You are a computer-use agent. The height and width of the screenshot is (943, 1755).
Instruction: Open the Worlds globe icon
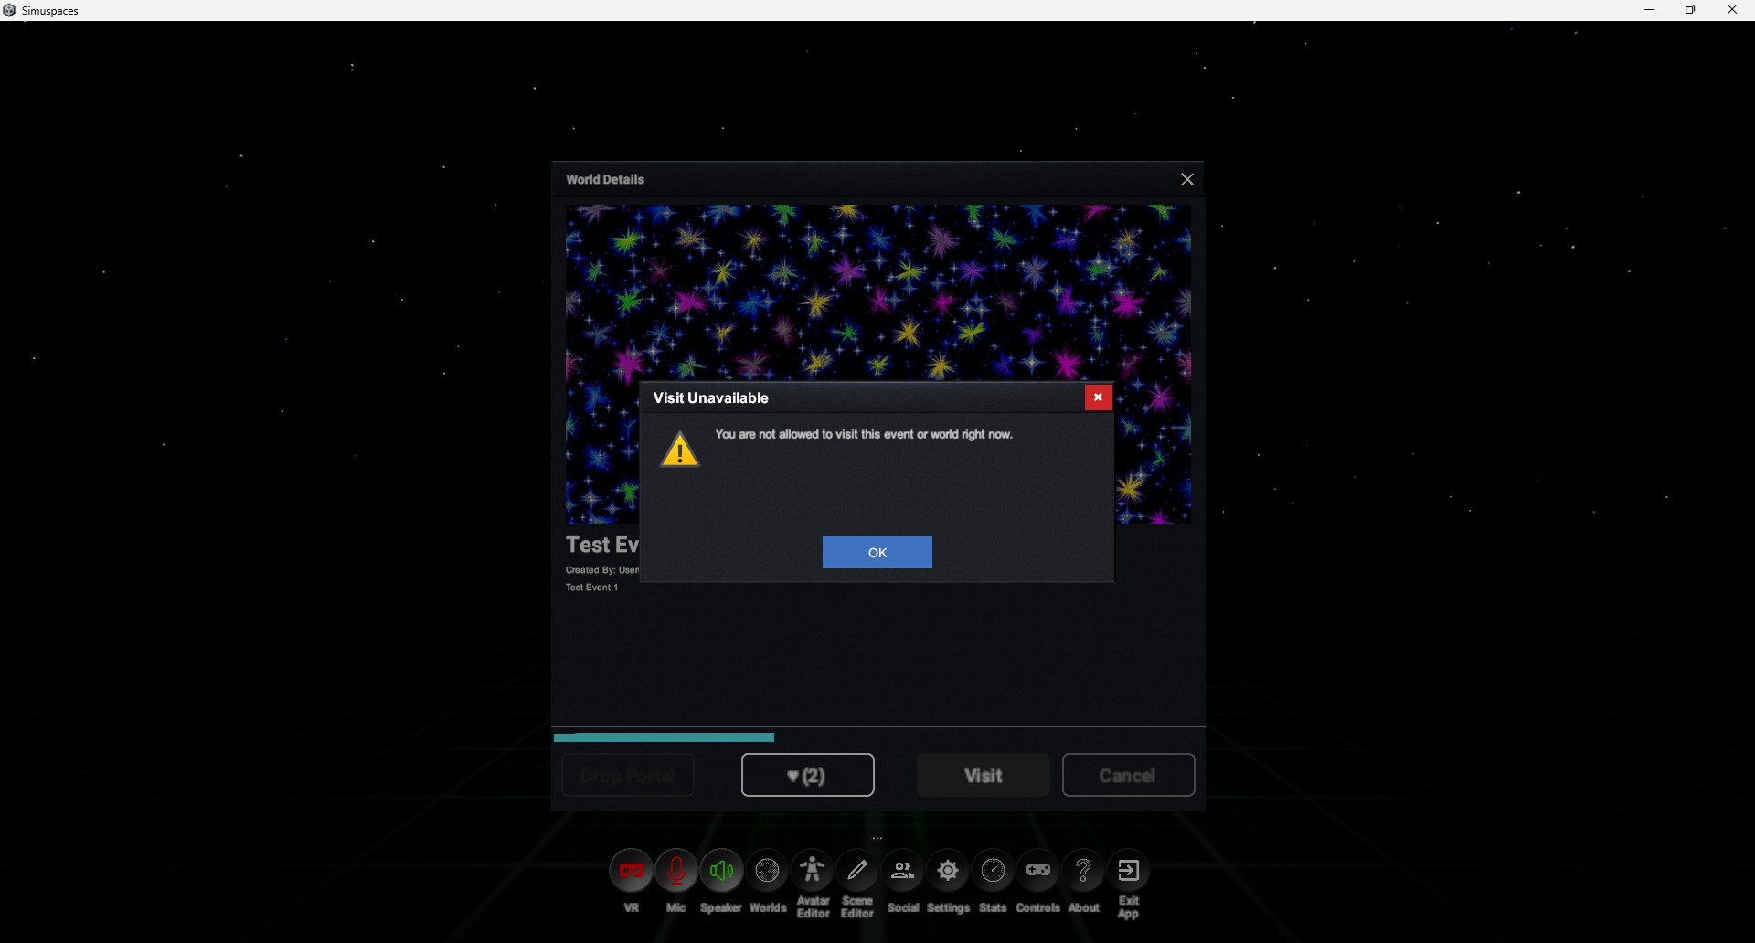767,871
